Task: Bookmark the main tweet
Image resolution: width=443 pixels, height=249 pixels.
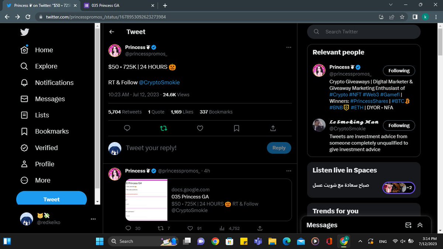Action: pos(237,128)
